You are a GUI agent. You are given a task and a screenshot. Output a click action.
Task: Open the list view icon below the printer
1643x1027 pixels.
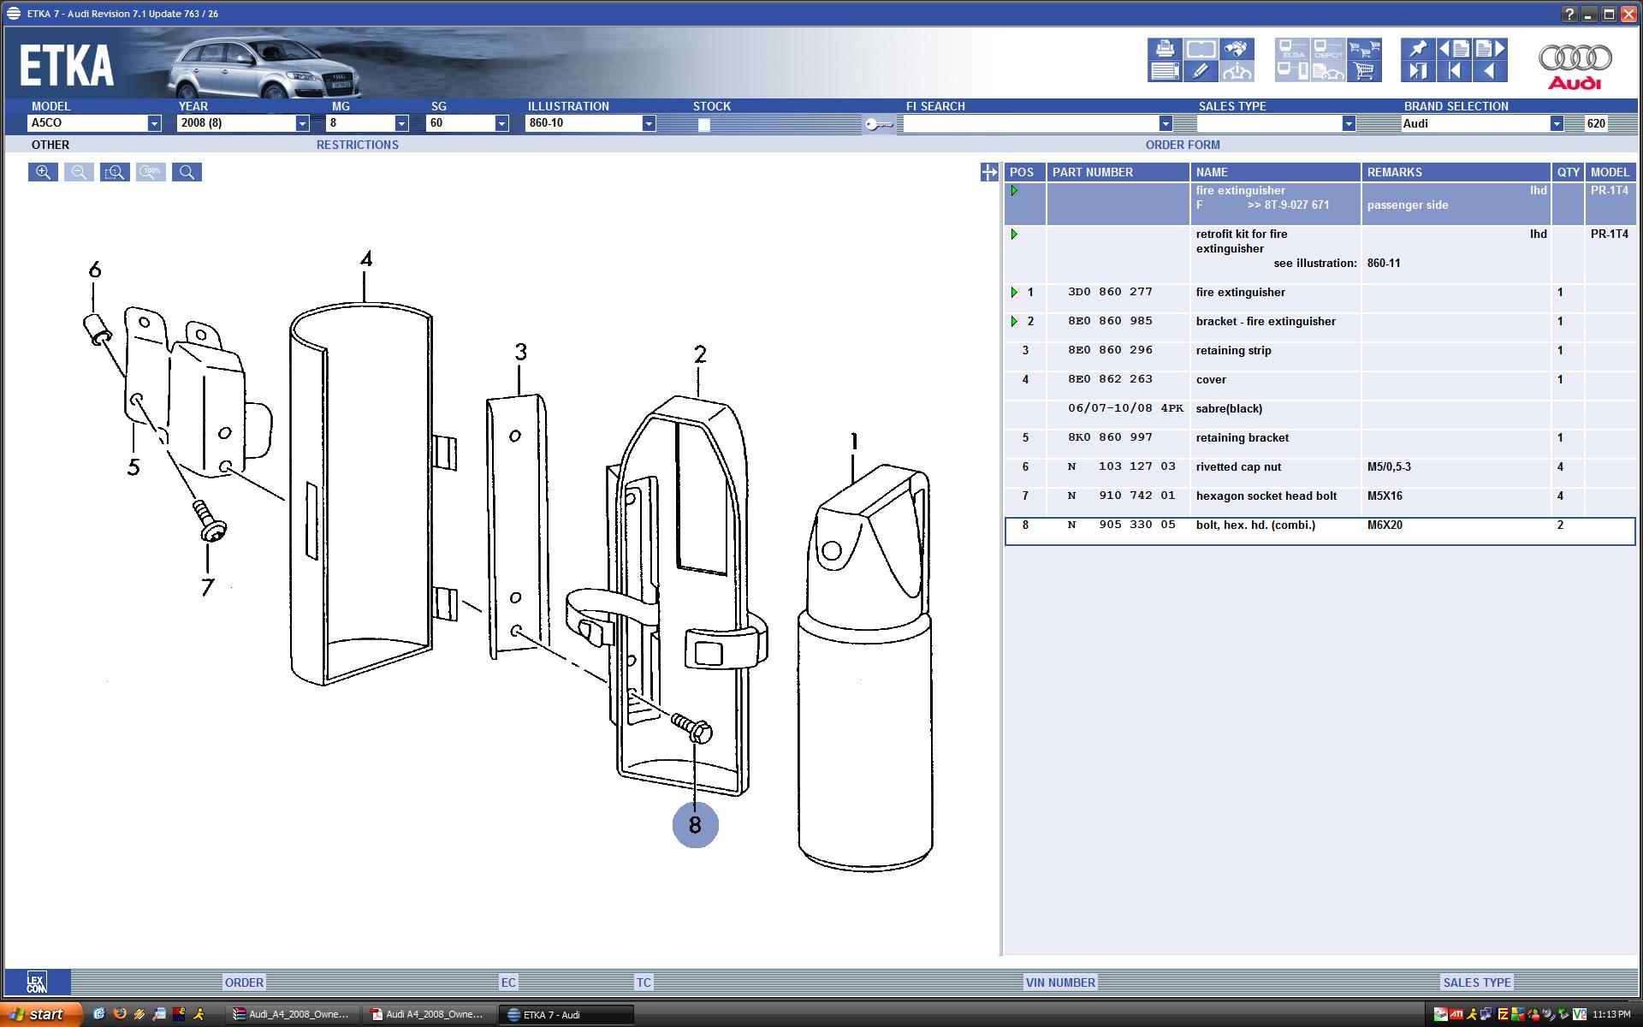pos(1165,71)
